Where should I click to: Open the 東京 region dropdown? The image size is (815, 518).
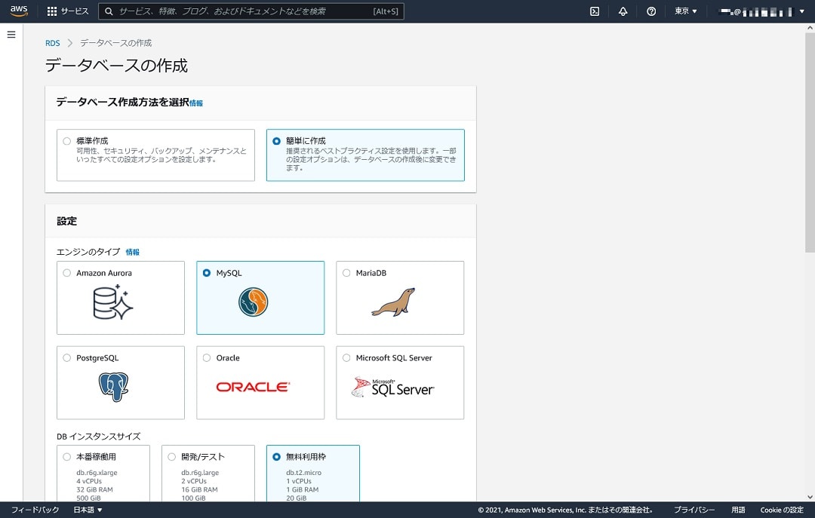click(x=685, y=11)
